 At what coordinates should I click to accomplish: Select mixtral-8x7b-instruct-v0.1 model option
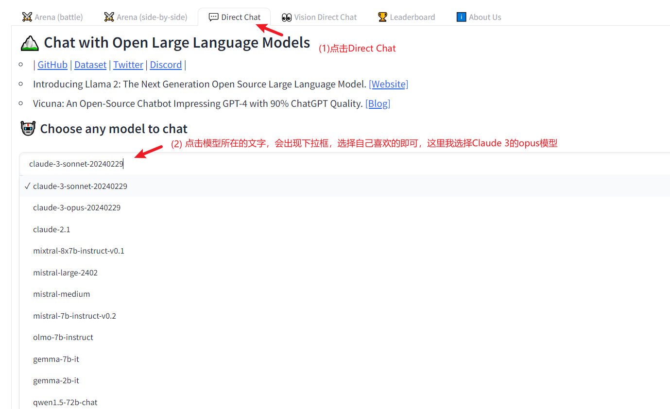pos(344,251)
